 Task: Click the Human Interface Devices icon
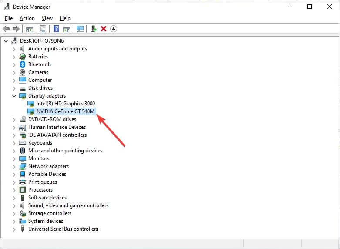(23, 127)
